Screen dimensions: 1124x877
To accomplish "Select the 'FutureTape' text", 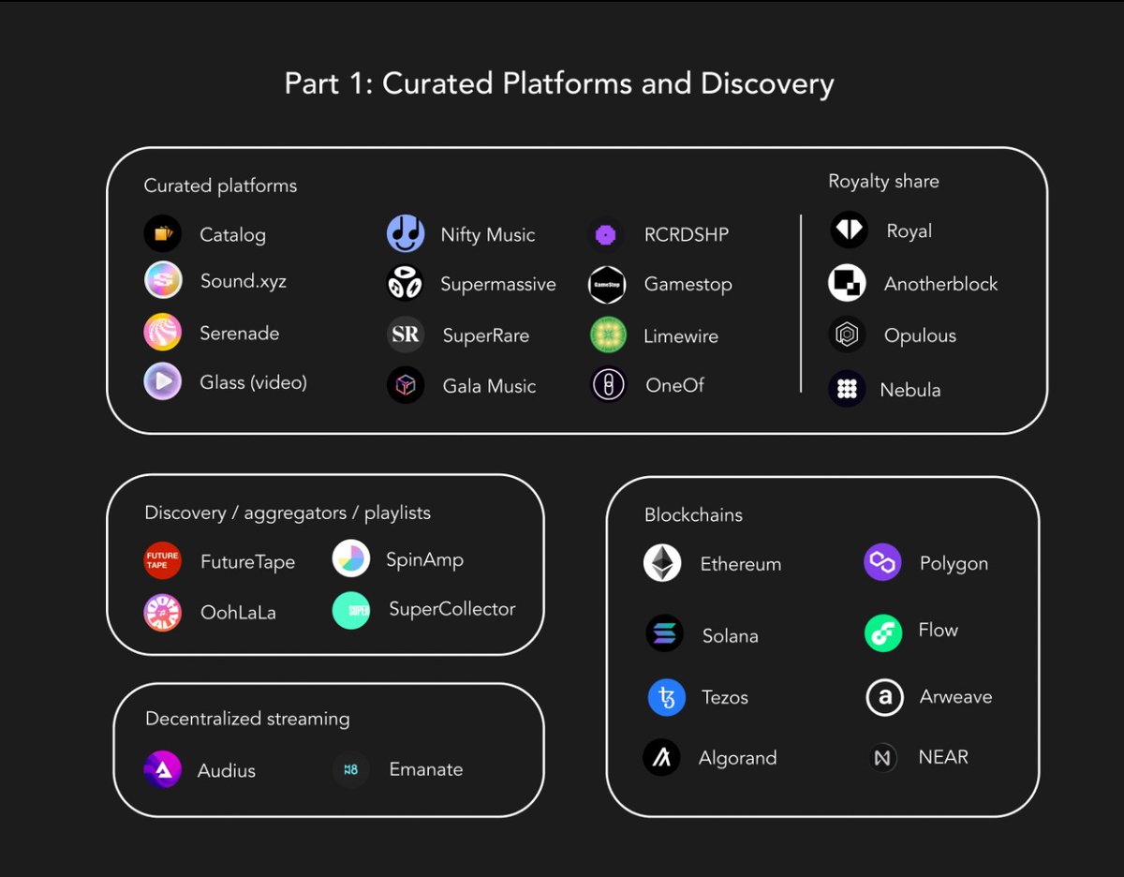I will [x=248, y=562].
